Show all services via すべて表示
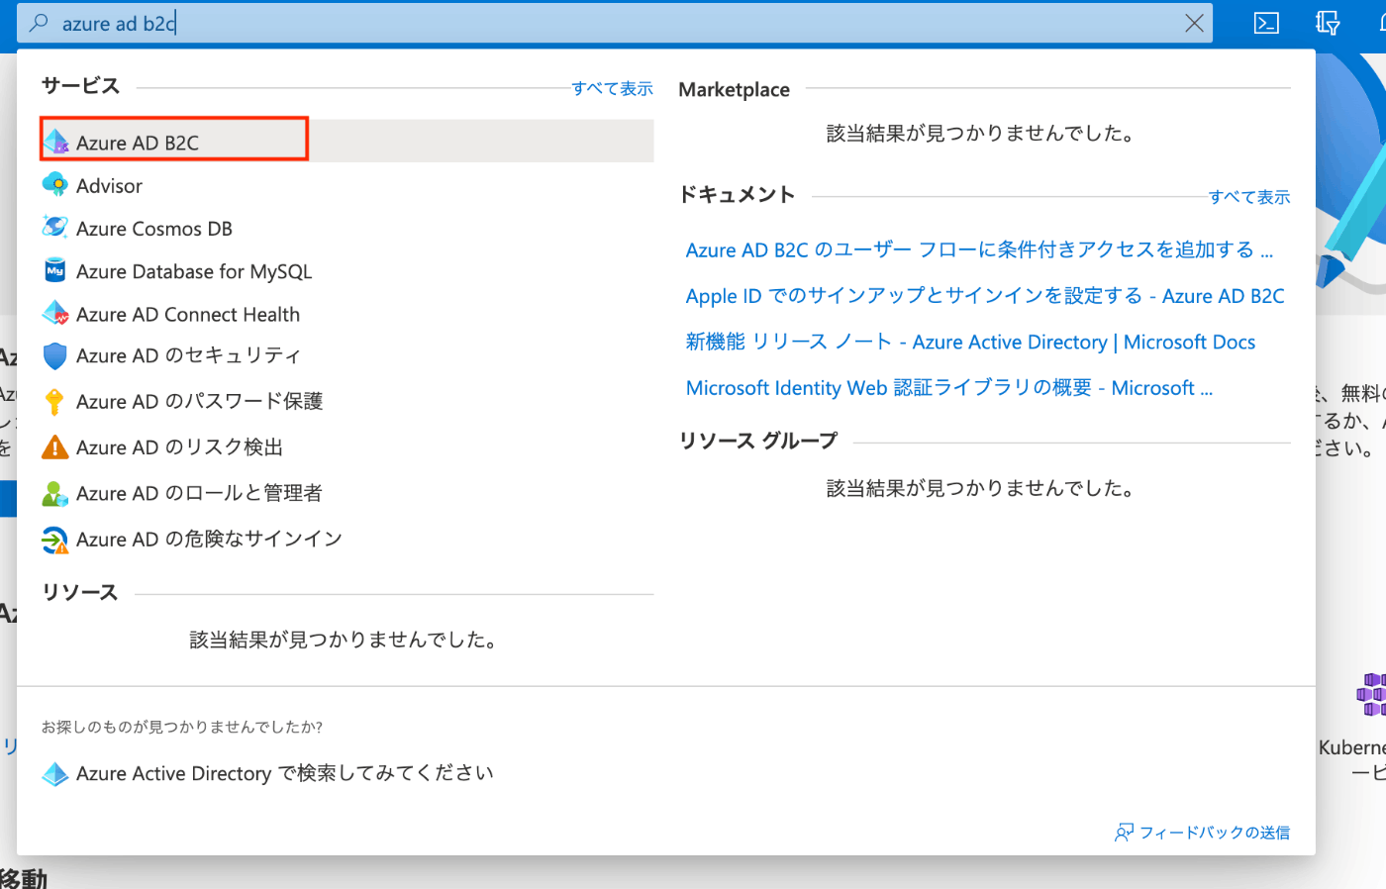 pos(612,88)
